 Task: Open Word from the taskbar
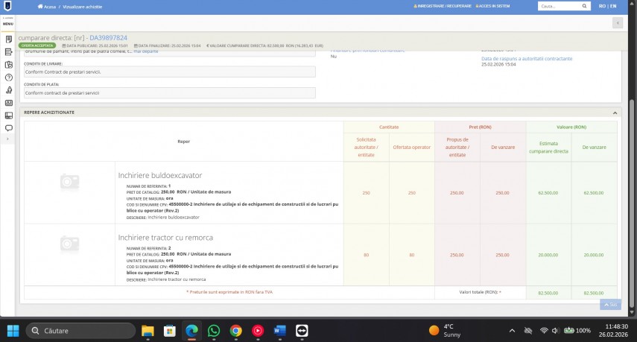(280, 330)
